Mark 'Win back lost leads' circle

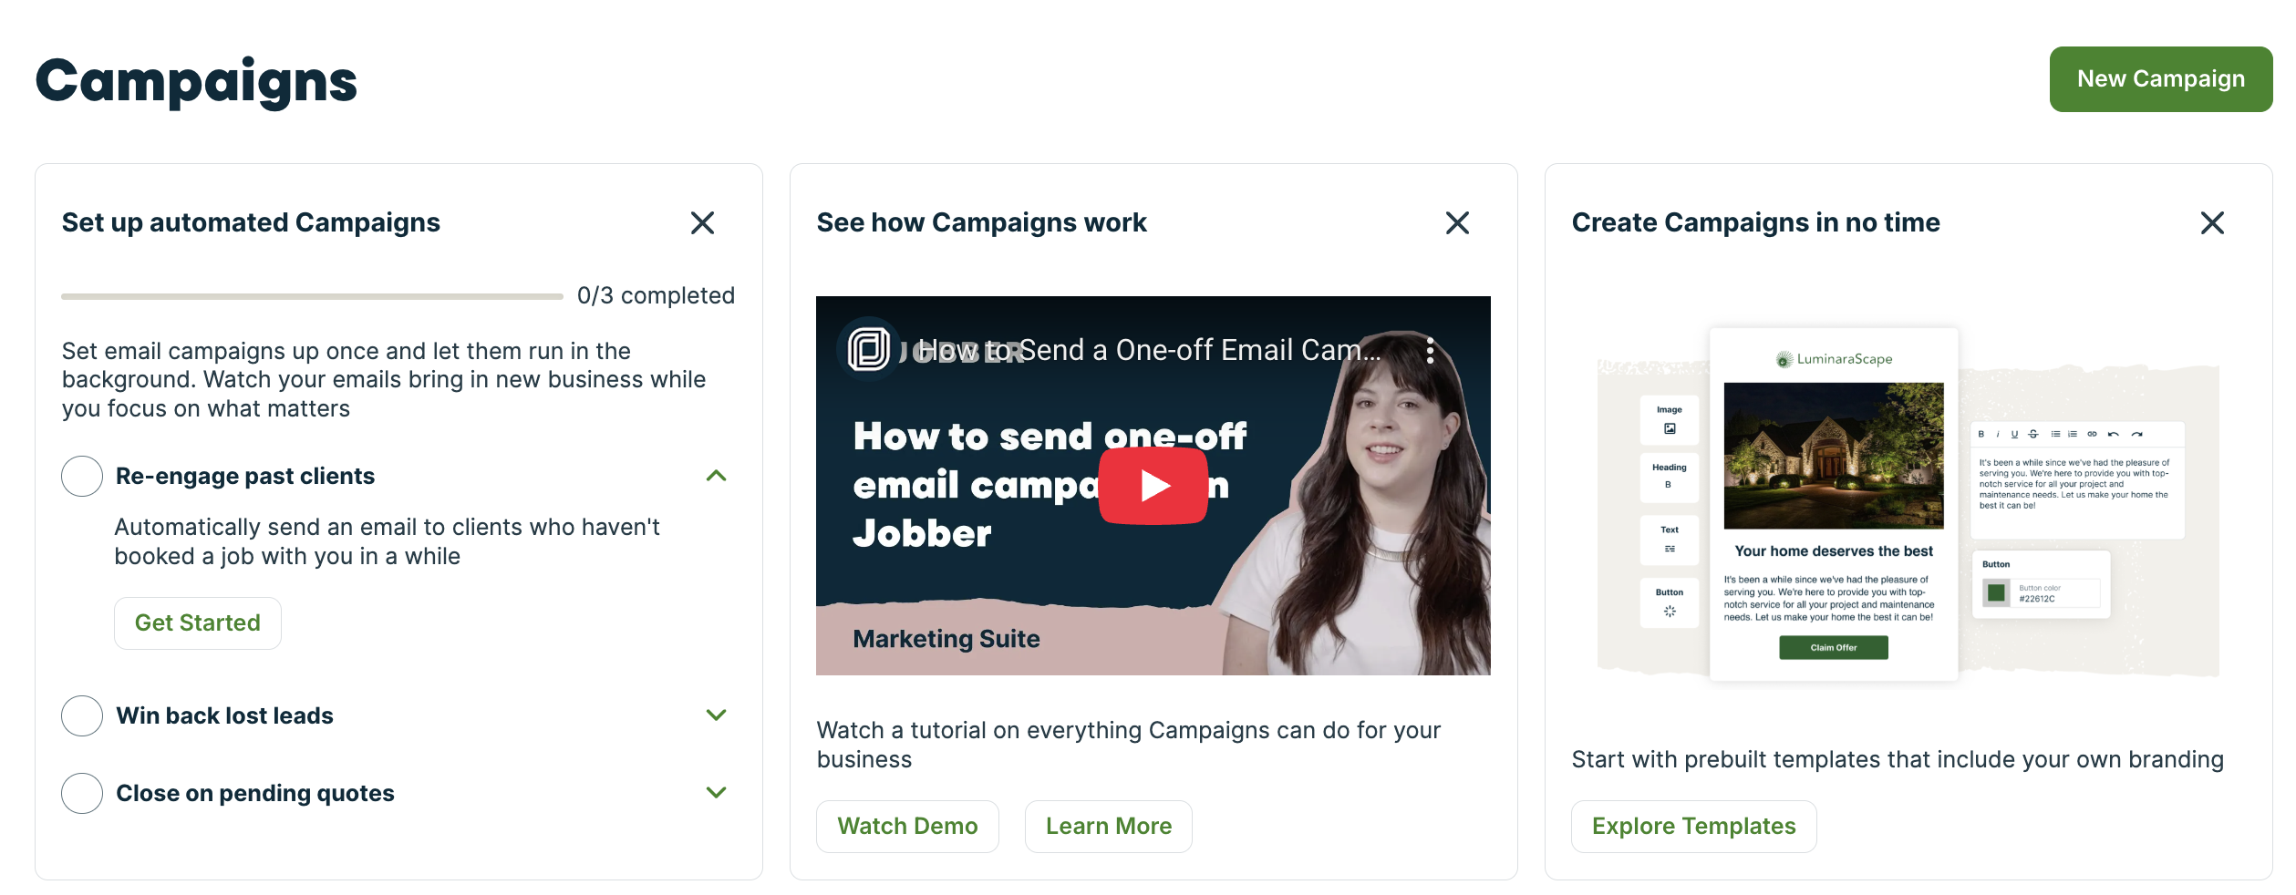82,716
